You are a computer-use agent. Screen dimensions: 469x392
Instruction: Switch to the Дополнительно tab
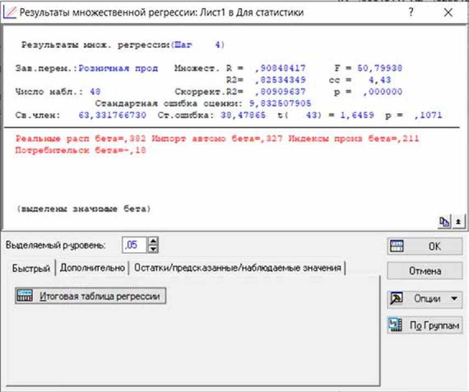pos(92,268)
